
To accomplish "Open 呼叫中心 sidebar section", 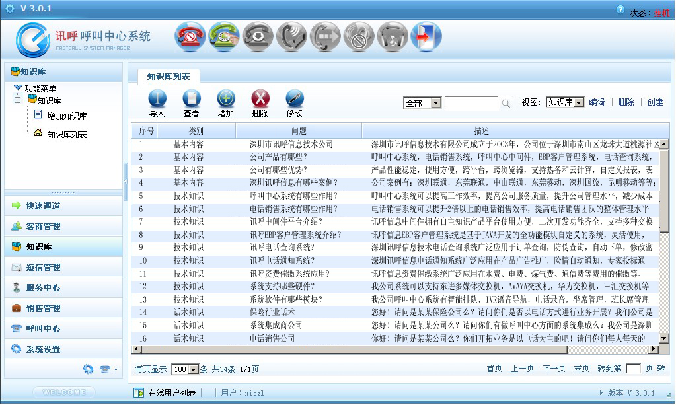I will [63, 329].
